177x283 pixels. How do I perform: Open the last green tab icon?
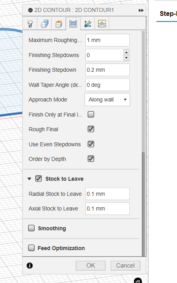point(102,24)
